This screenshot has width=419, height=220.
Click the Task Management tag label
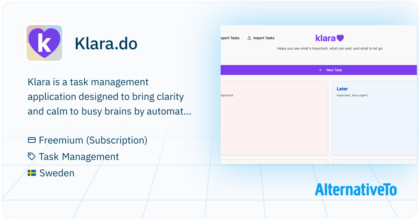[79, 157]
